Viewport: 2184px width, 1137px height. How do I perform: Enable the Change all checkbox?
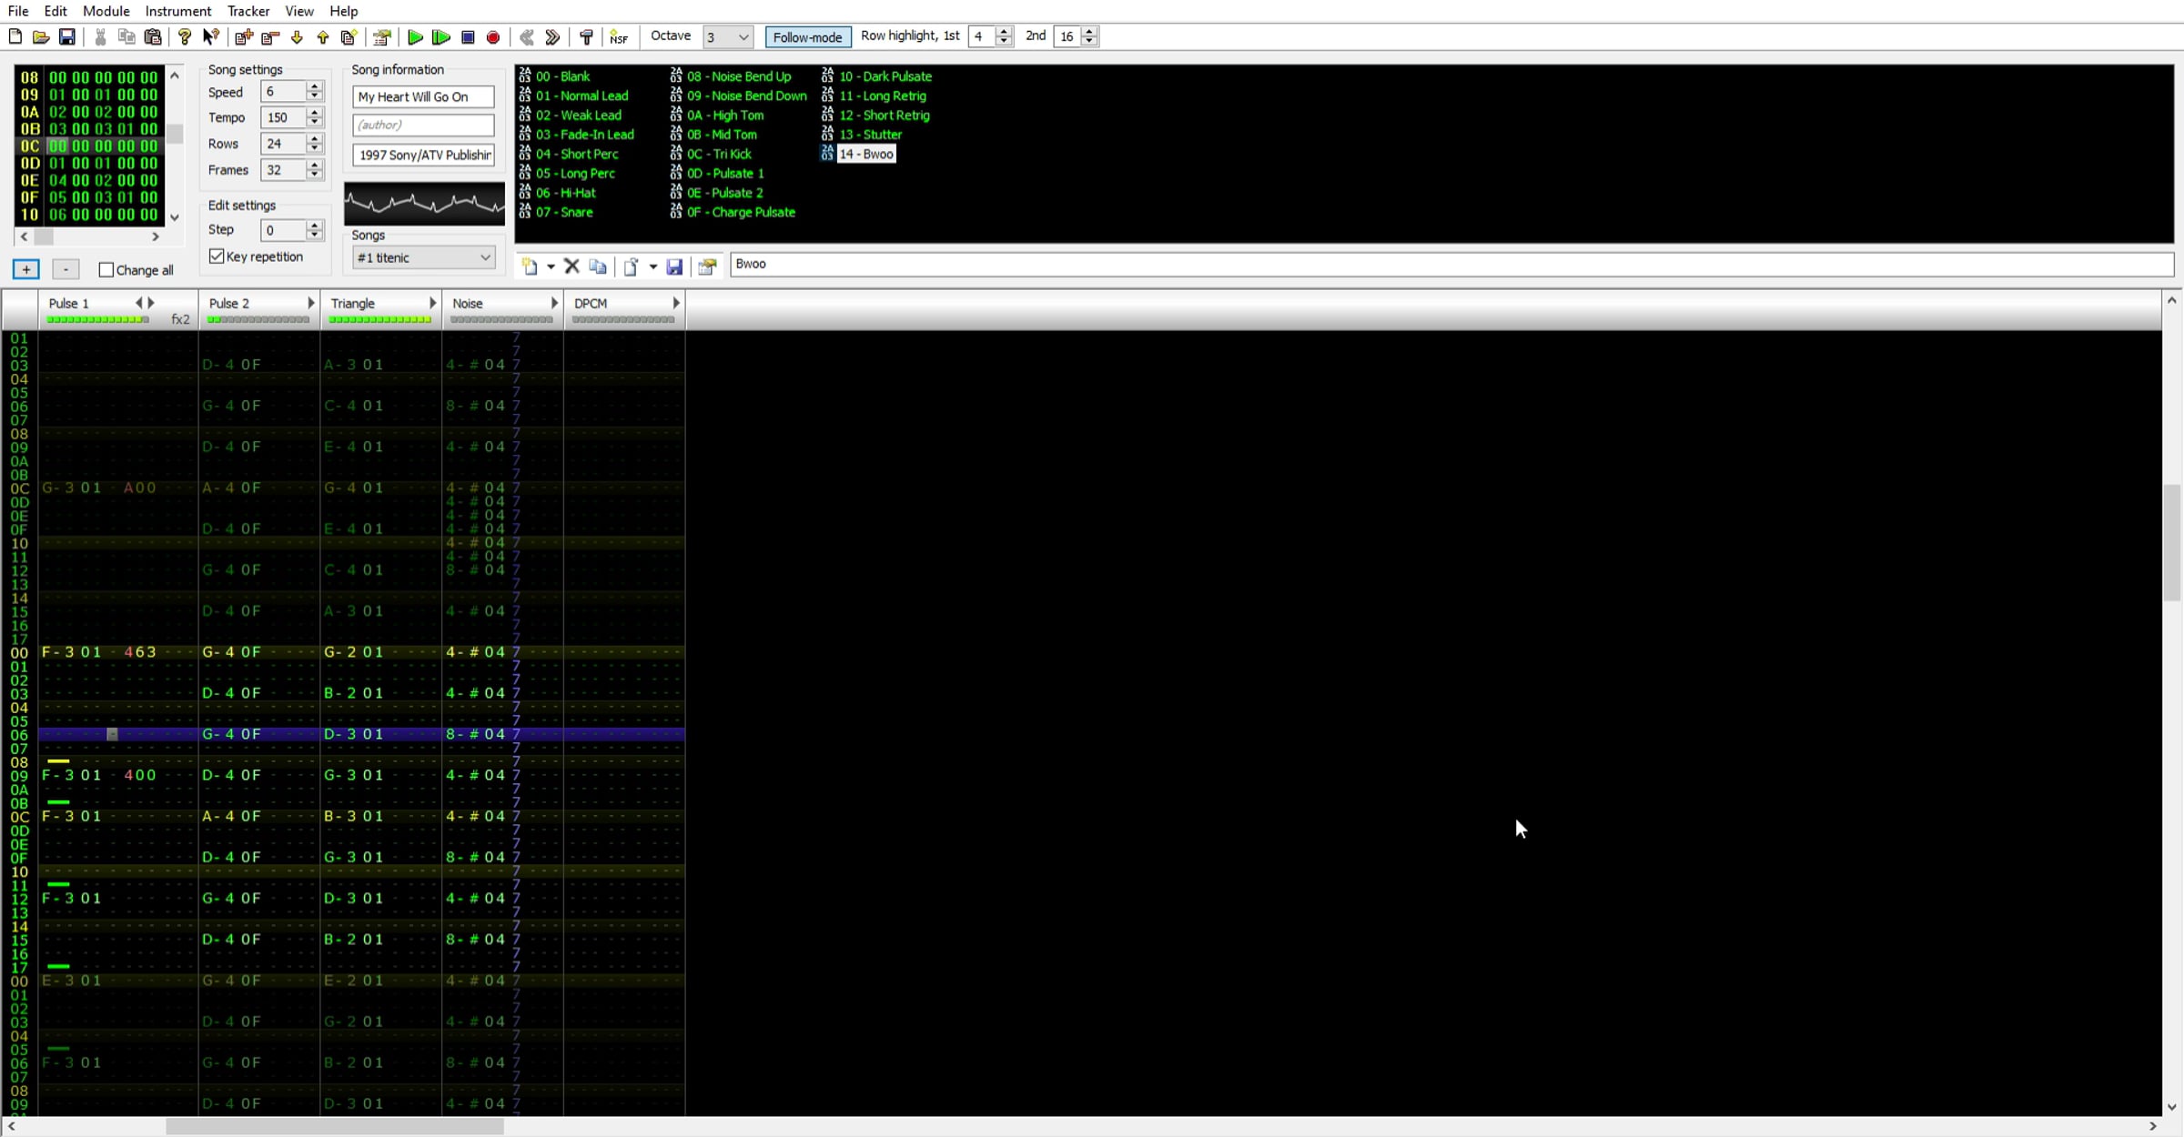point(106,270)
